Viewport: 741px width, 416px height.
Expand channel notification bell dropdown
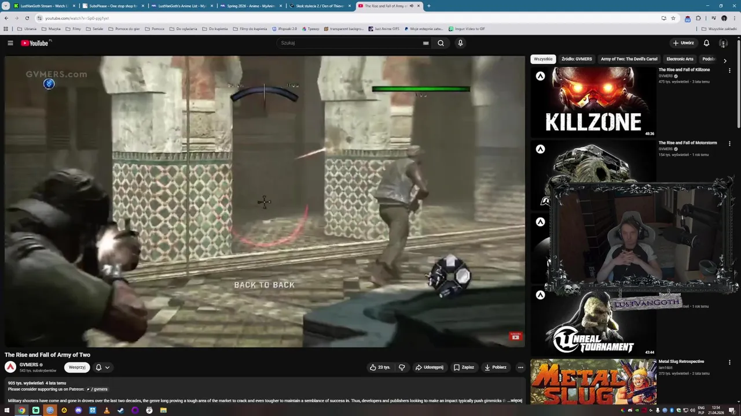tap(102, 367)
